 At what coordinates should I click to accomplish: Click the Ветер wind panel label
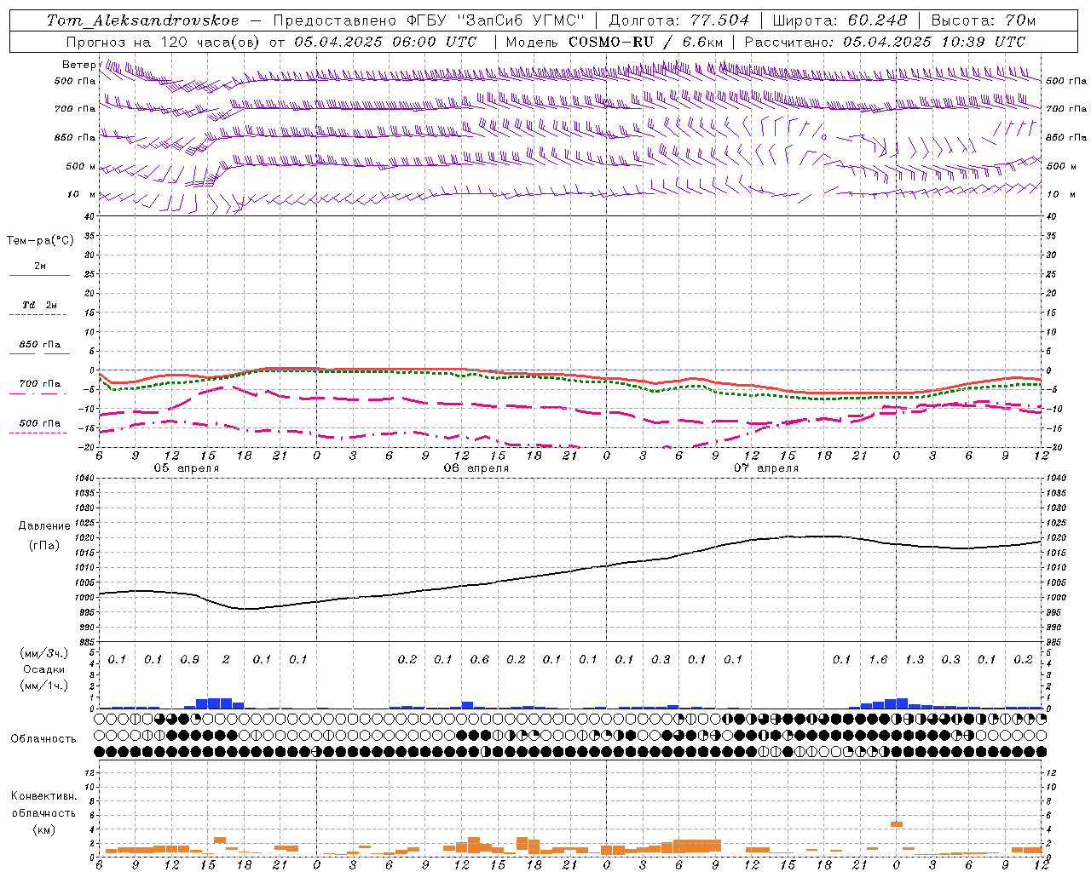(78, 65)
